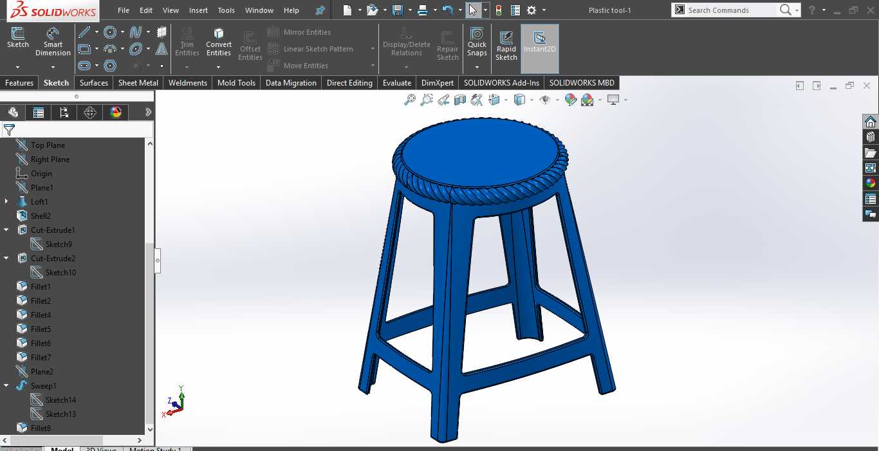Image resolution: width=879 pixels, height=451 pixels.
Task: Click the sketch Text tool icon
Action: point(162,49)
